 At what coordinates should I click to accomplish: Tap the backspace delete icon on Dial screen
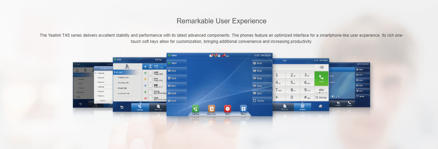pos(321,68)
